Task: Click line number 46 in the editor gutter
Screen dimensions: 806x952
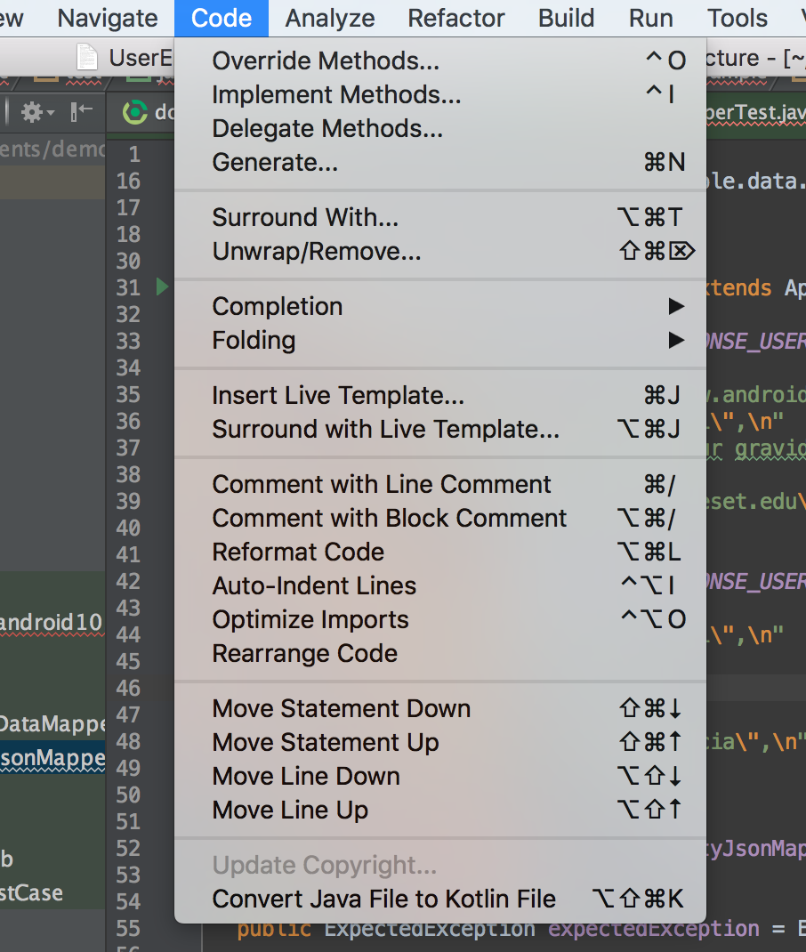Action: 128,688
